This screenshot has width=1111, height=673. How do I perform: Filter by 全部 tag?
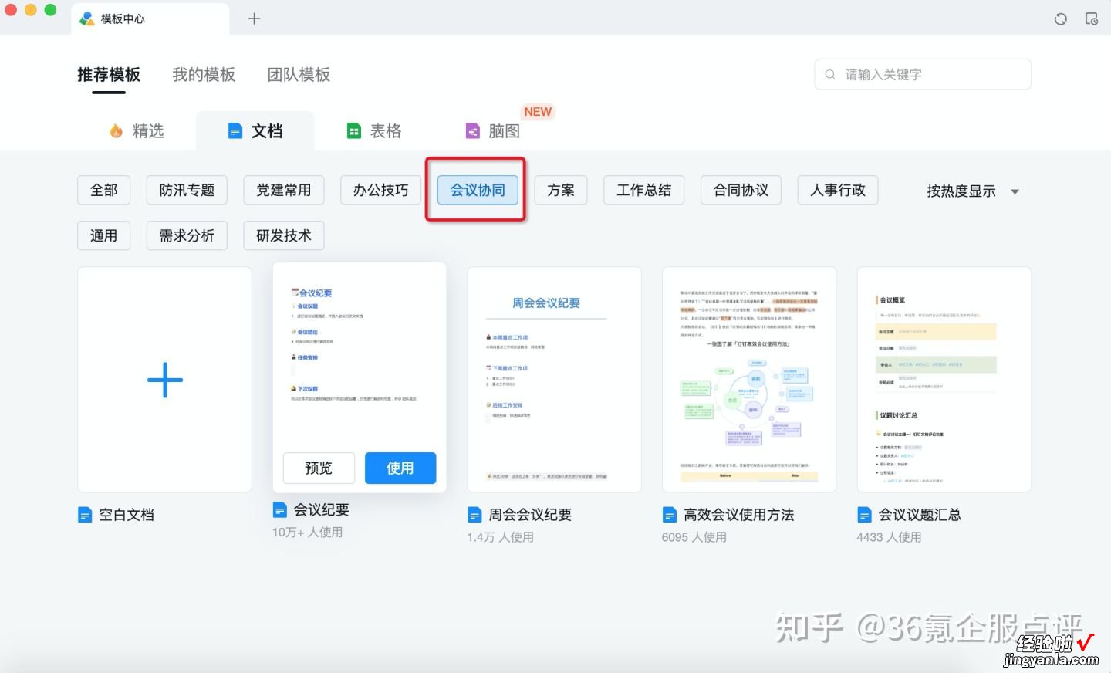tap(104, 190)
